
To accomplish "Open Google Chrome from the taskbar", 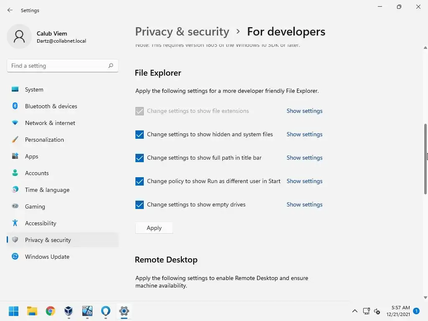I will [x=51, y=311].
